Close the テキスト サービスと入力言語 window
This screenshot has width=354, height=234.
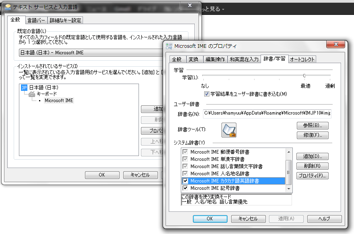coord(190,5)
